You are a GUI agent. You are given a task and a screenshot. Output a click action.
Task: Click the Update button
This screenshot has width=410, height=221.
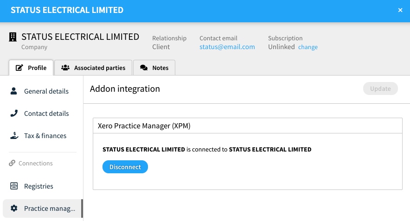tap(380, 88)
